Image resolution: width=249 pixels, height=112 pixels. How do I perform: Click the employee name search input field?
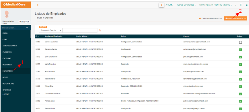point(80,30)
